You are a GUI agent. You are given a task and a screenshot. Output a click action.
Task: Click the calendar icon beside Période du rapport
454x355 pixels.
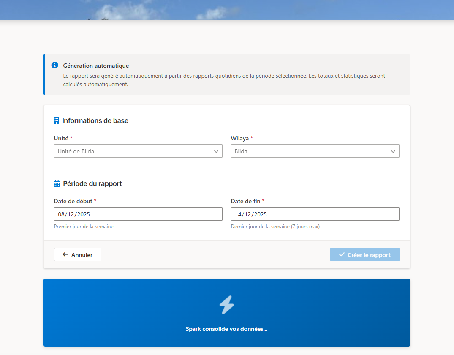(x=57, y=183)
